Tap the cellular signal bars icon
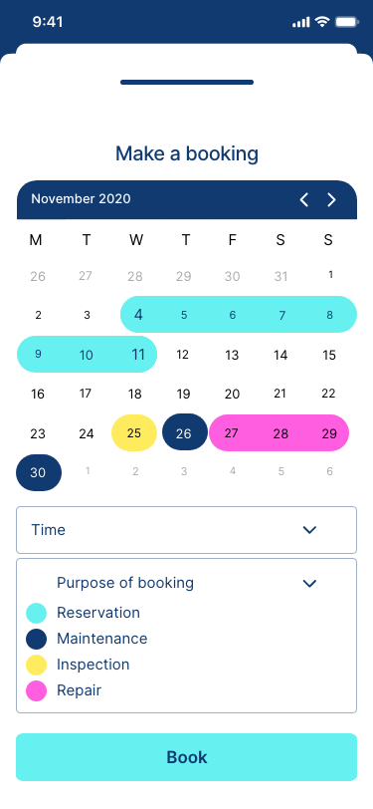 coord(300,22)
